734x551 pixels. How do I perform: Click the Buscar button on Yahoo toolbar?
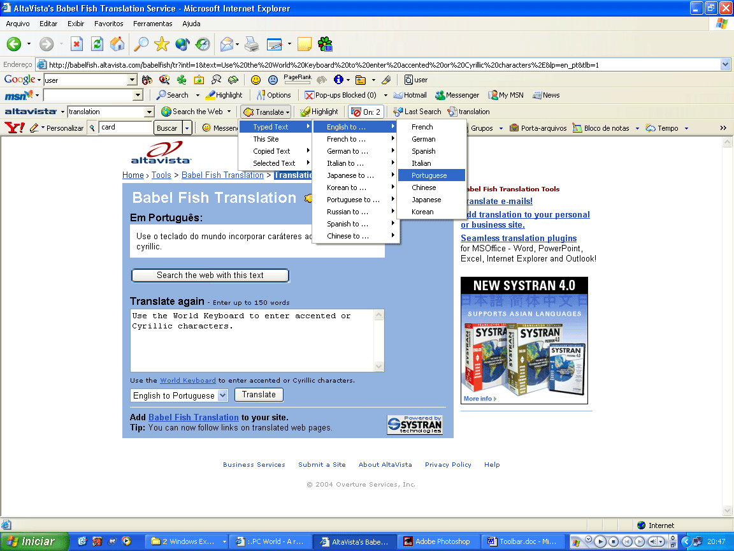tap(167, 128)
